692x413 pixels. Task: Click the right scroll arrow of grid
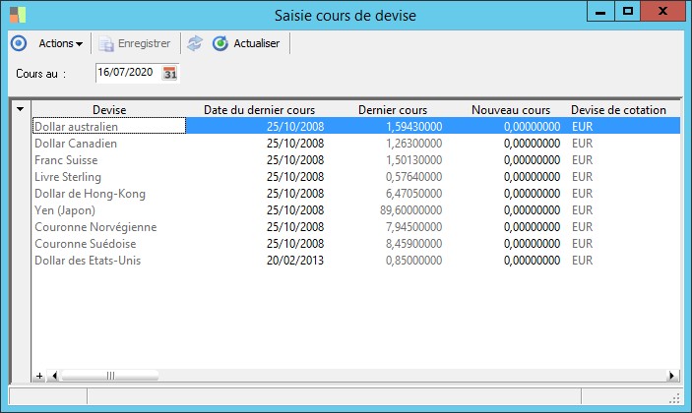click(x=672, y=376)
